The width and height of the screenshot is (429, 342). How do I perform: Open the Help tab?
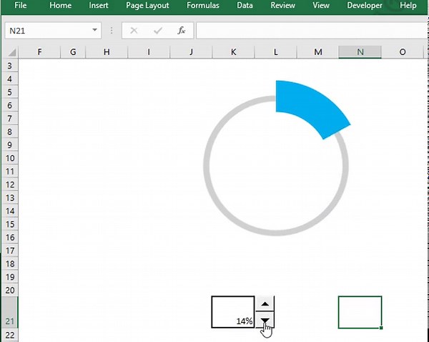[x=408, y=6]
